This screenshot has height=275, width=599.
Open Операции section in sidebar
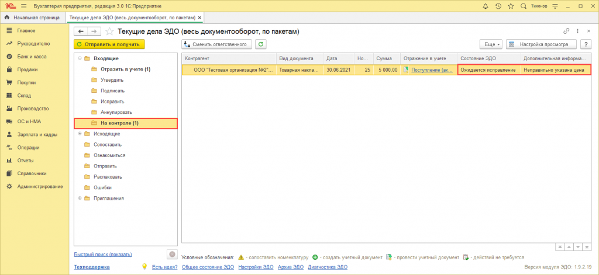pyautogui.click(x=28, y=147)
